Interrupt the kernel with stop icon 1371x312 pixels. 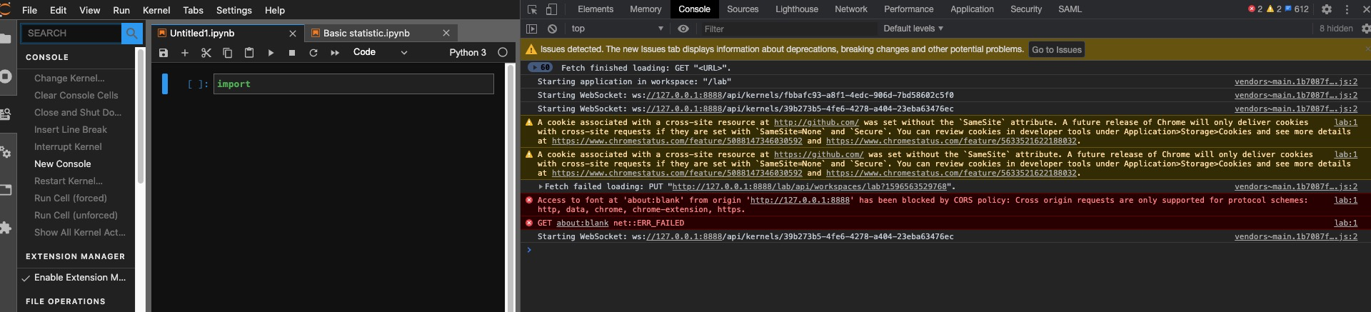point(292,53)
